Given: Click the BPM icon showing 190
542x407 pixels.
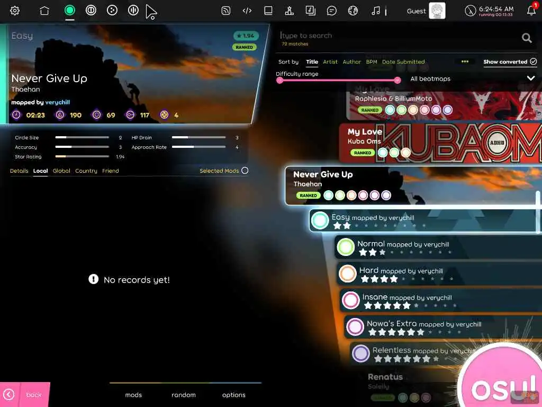Looking at the screenshot, I should pos(60,115).
